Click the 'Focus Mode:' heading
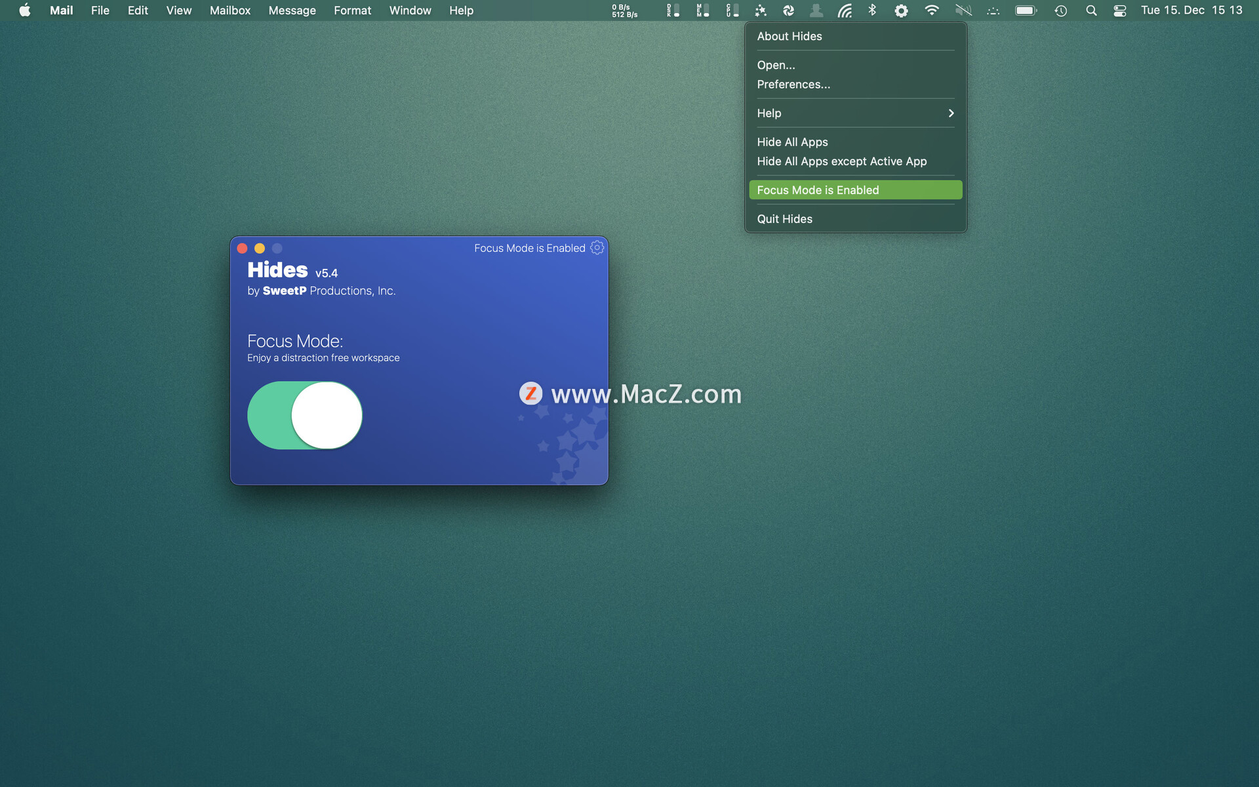The height and width of the screenshot is (787, 1259). tap(295, 341)
